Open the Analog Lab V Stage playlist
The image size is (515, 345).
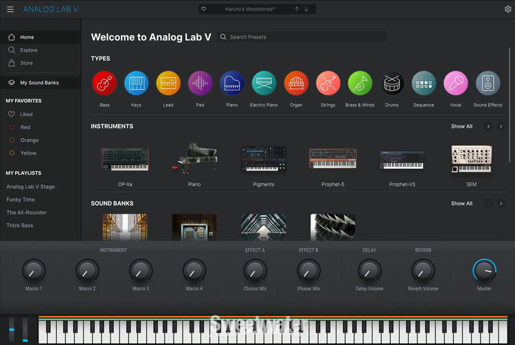click(x=30, y=187)
